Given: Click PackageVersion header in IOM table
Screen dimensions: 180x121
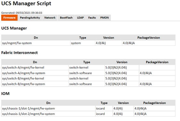Looking at the screenshot, I should tap(154, 103).
